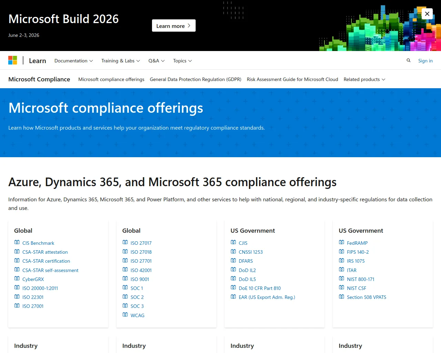Open the CSA-STAR self-assessment link
This screenshot has width=441, height=353.
click(50, 270)
